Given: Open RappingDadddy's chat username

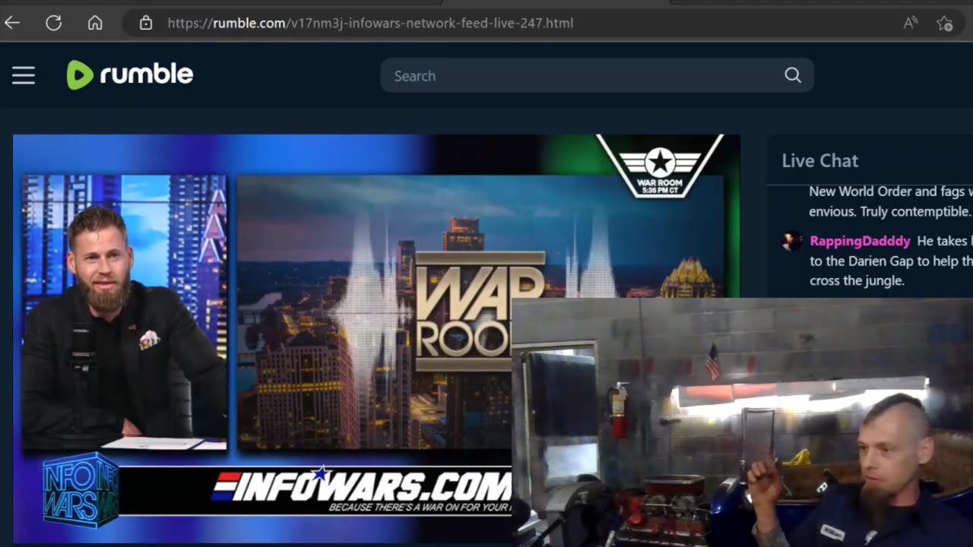Looking at the screenshot, I should (x=860, y=241).
